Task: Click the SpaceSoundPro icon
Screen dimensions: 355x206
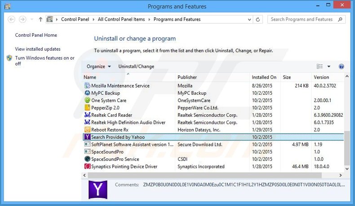Action: point(87,152)
